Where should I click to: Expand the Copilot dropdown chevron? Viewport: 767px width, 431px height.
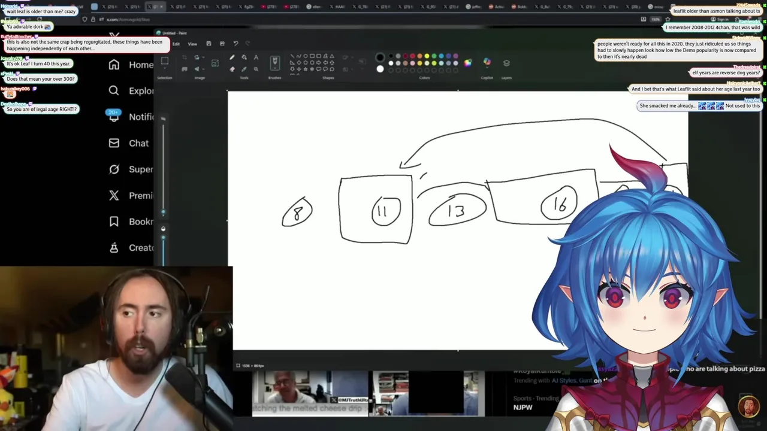pos(487,68)
